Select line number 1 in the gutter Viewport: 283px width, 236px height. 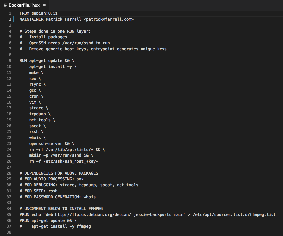10,13
